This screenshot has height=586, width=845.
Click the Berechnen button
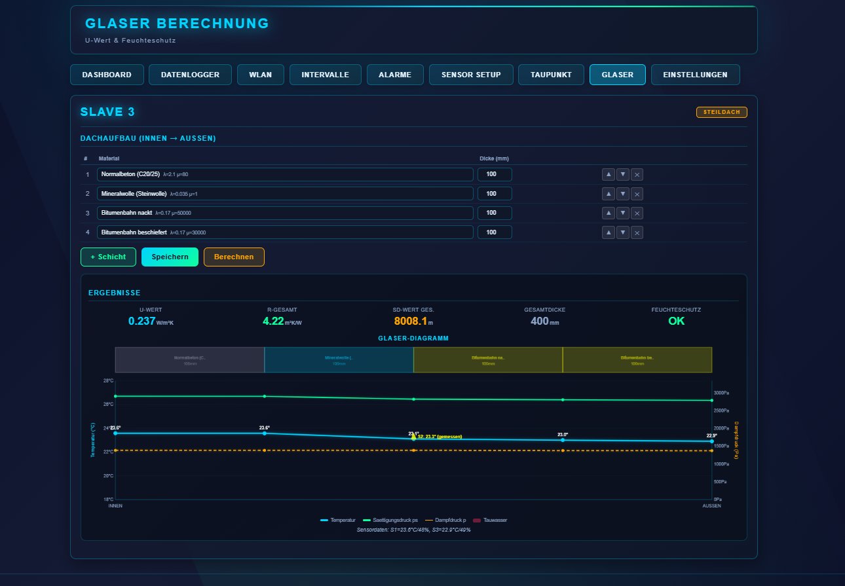click(x=234, y=257)
